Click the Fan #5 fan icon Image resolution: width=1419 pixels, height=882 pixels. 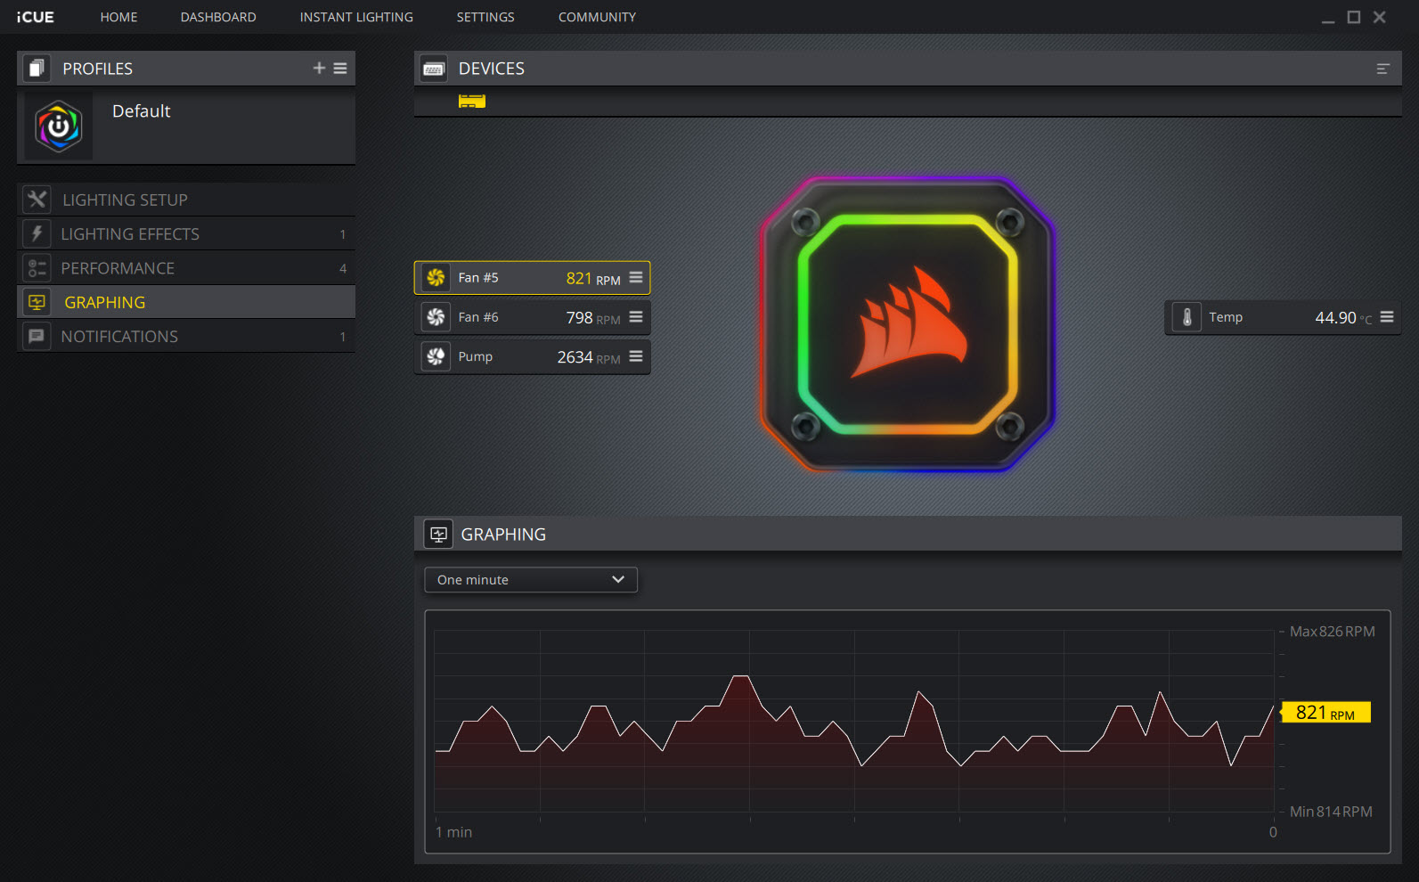pyautogui.click(x=436, y=278)
